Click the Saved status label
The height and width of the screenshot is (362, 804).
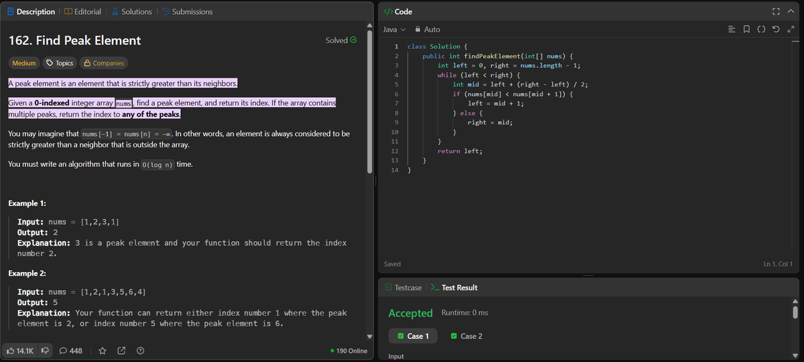(x=393, y=264)
